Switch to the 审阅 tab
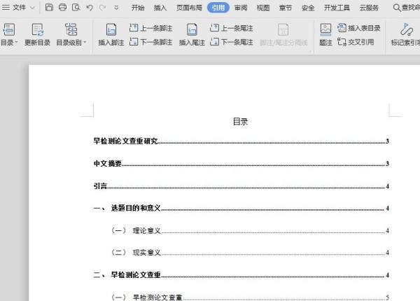The height and width of the screenshot is (301, 420). tap(241, 8)
